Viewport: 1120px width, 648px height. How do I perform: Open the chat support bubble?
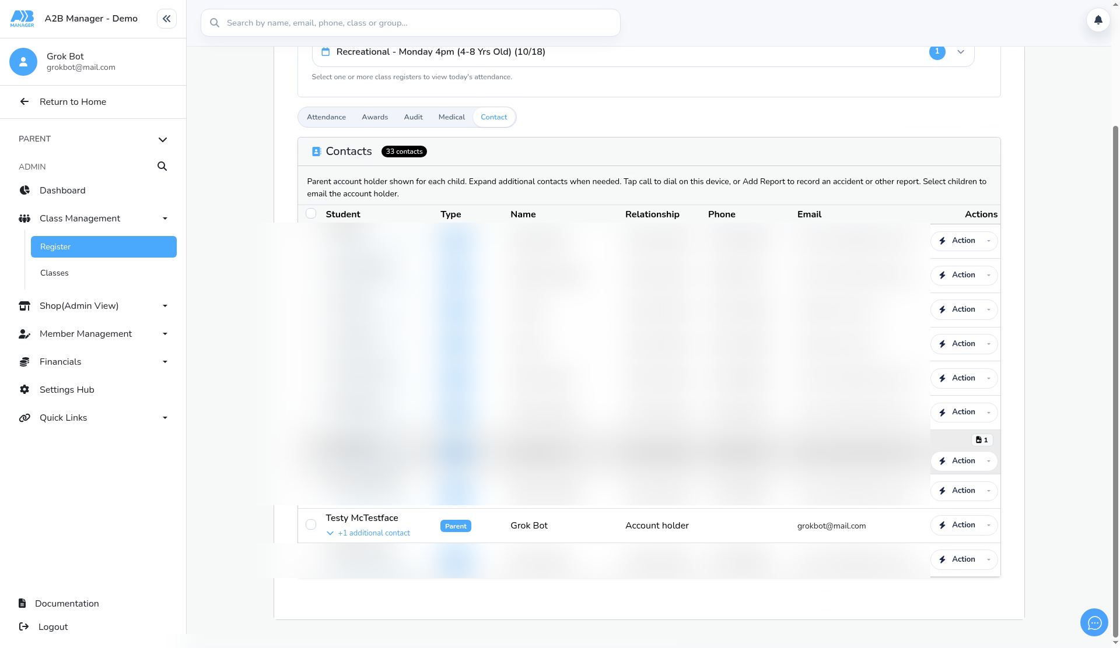pos(1094,622)
